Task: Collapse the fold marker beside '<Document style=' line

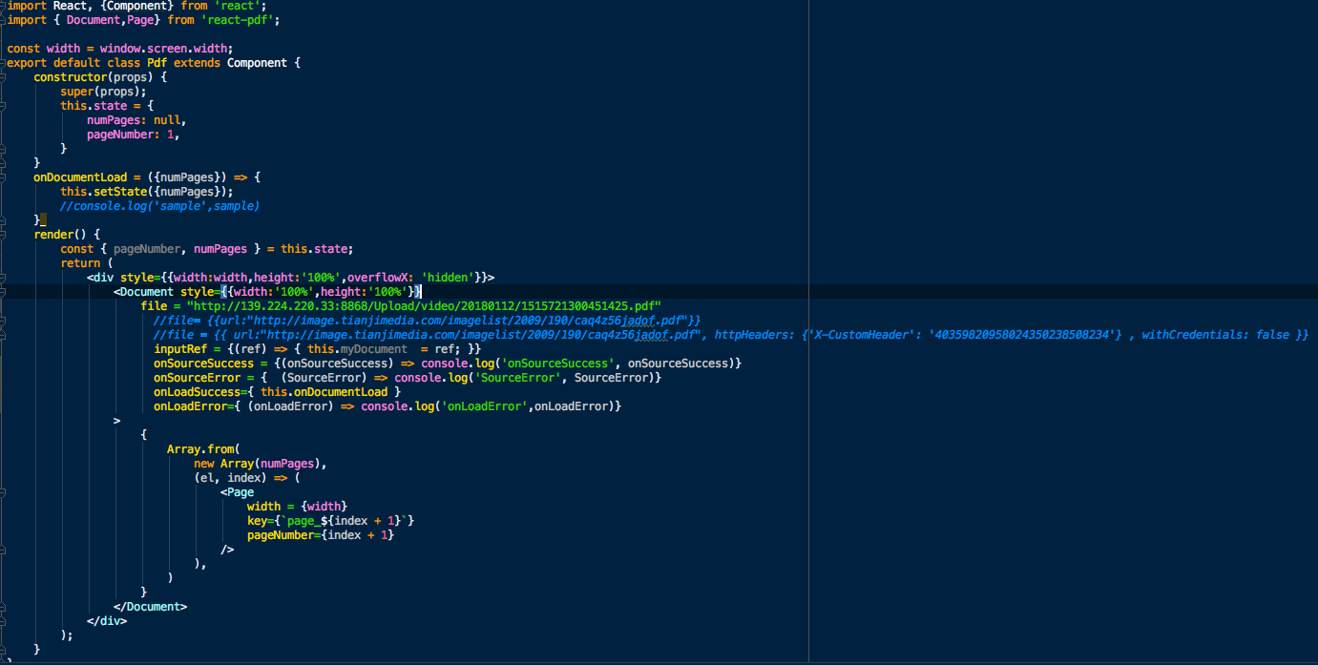Action: [3, 292]
